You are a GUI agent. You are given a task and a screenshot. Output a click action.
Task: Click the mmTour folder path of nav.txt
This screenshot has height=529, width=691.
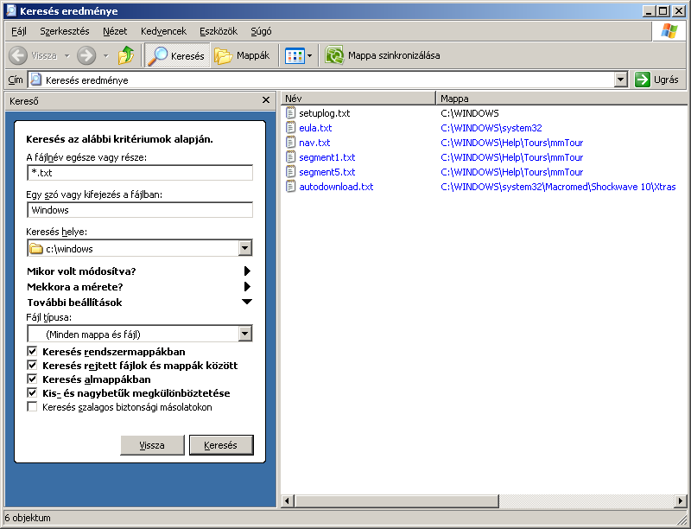tap(512, 143)
